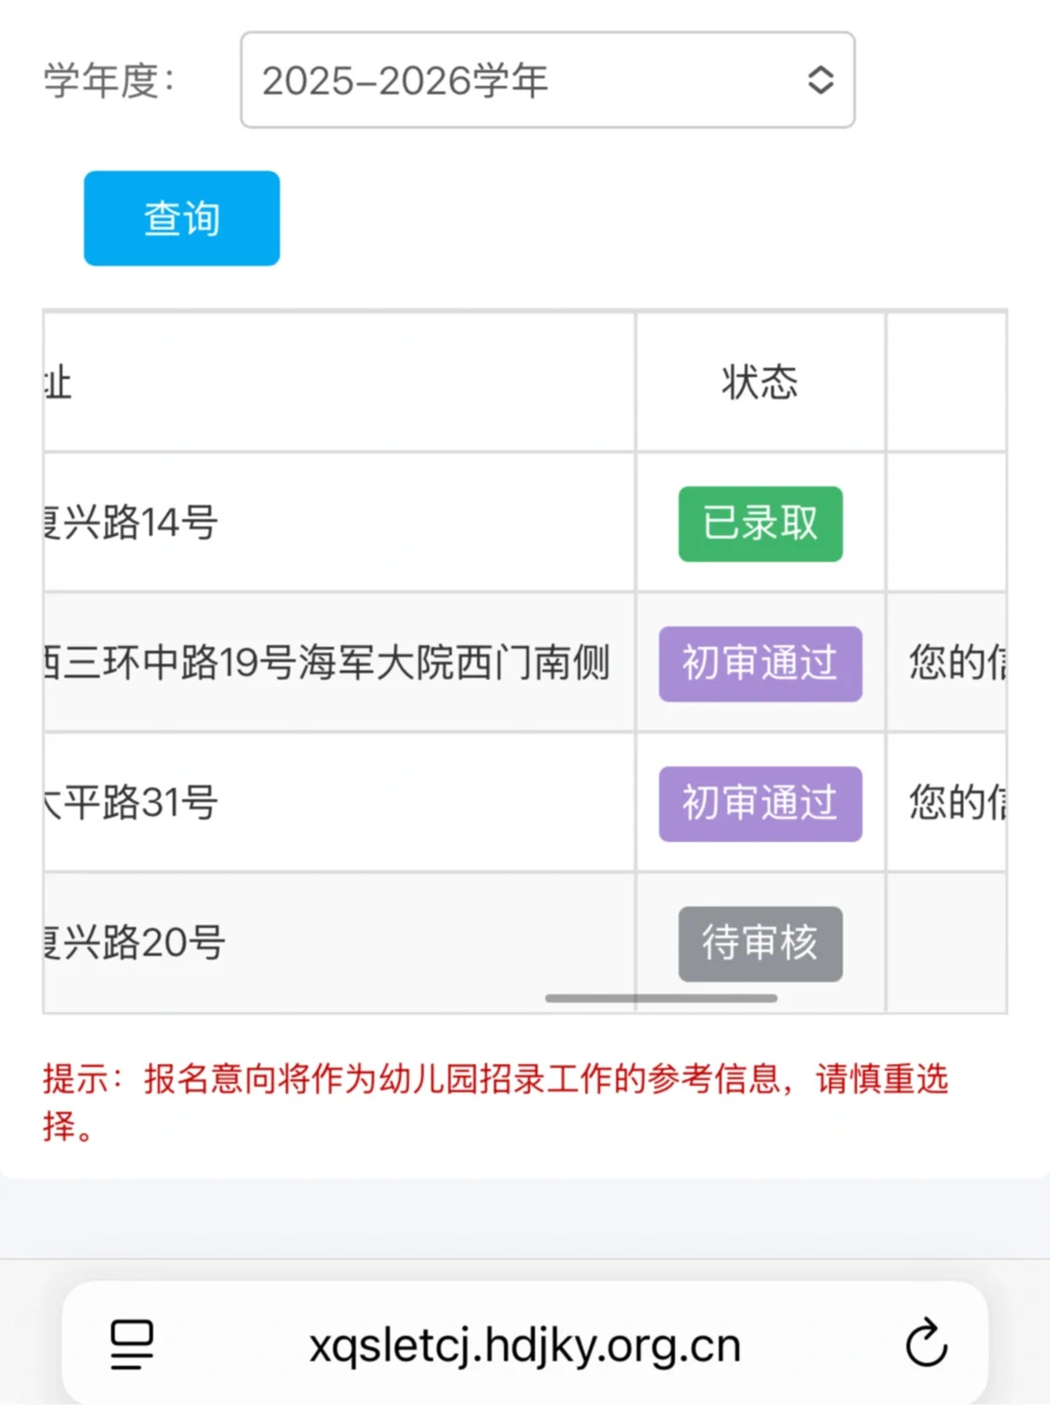Tap the browser reload icon
The image size is (1050, 1405).
[x=927, y=1344]
